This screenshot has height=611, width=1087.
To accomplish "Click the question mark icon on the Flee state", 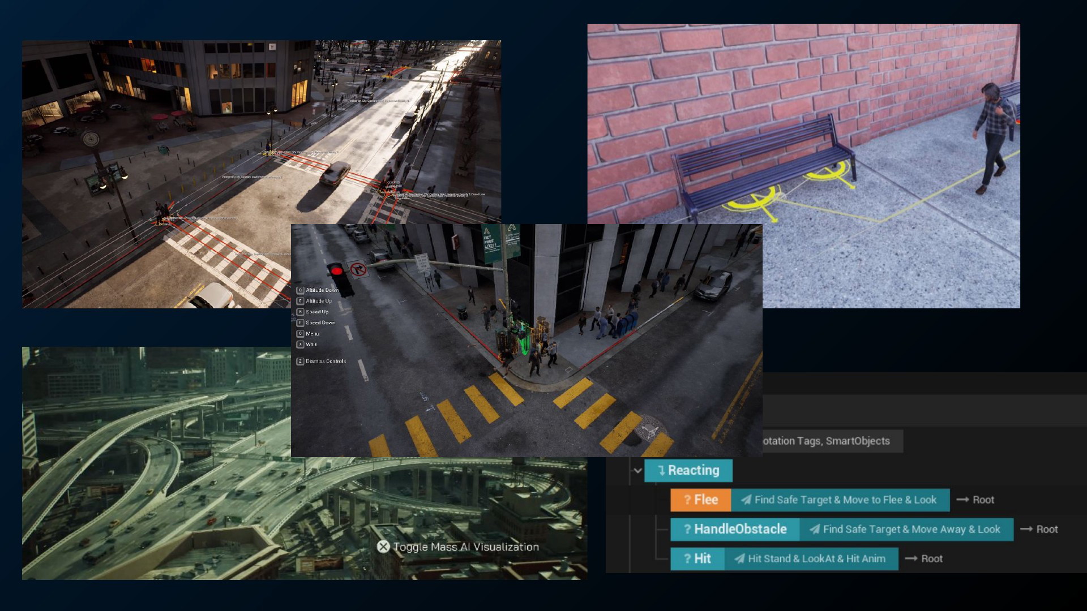I will (687, 500).
